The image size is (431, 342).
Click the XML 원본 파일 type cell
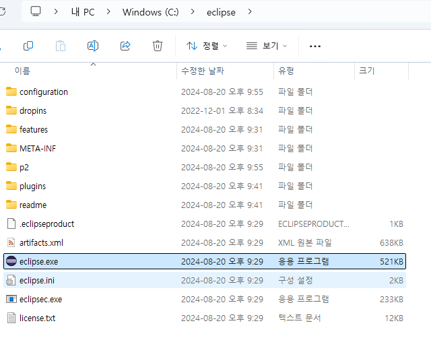[305, 242]
